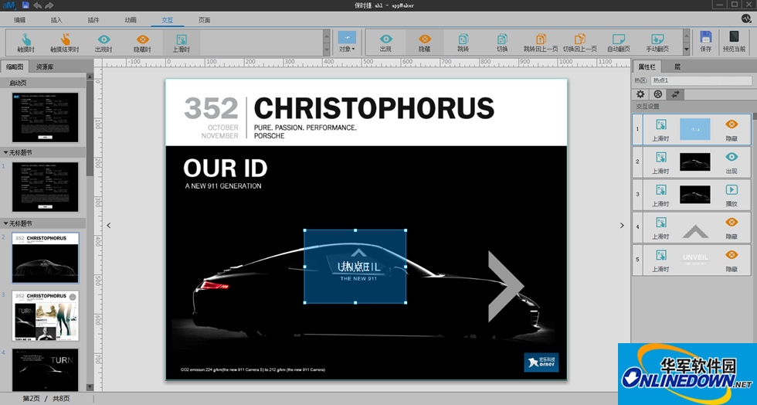Screen dimensions: 757x405
Task: Click the 触摸时 touch trigger icon
Action: tap(25, 39)
